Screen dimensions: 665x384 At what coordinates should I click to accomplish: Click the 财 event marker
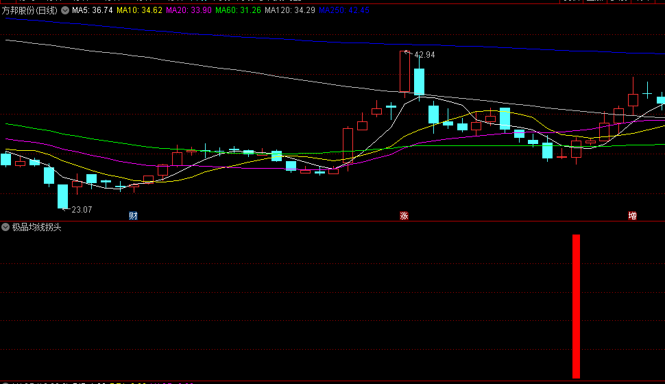[133, 215]
